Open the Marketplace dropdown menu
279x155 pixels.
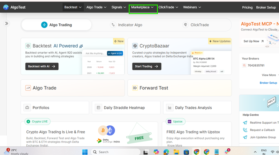point(142,7)
